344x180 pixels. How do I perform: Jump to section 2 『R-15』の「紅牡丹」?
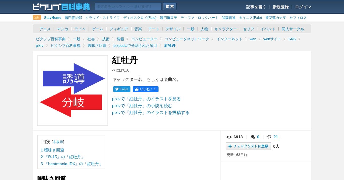(63, 157)
